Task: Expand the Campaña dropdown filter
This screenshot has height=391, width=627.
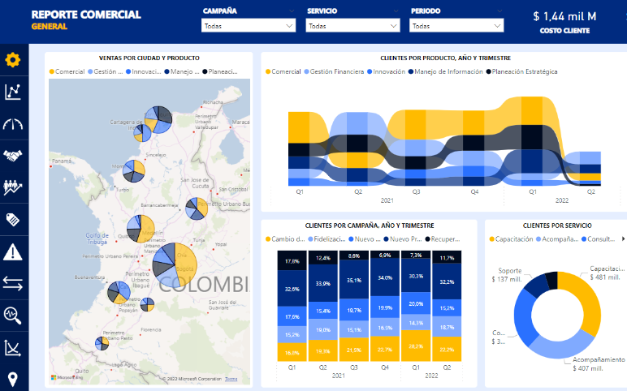Action: click(x=248, y=26)
